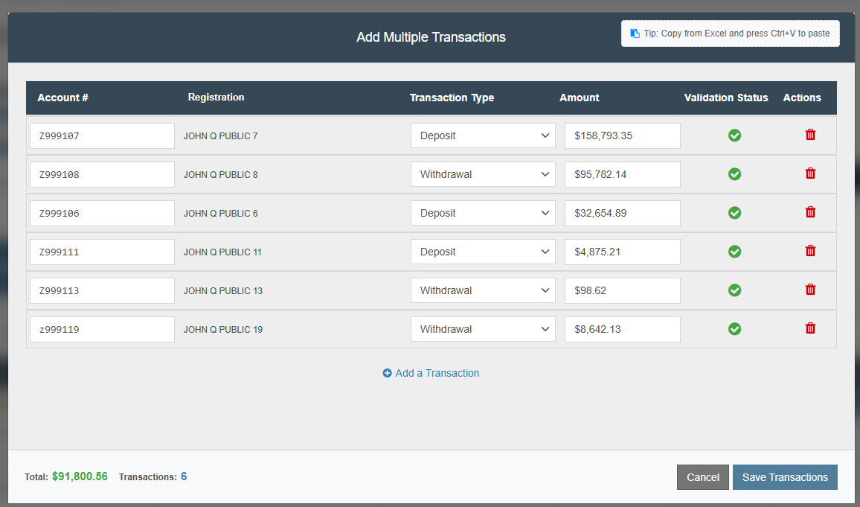This screenshot has height=507, width=860.
Task: Click the Account # column header
Action: 63,98
